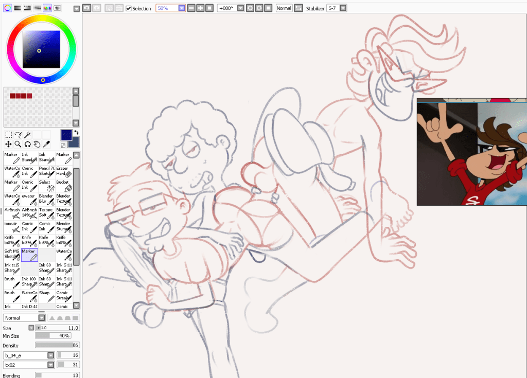Image resolution: width=527 pixels, height=378 pixels.
Task: Click the Undo arrow button
Action: pyautogui.click(x=87, y=8)
